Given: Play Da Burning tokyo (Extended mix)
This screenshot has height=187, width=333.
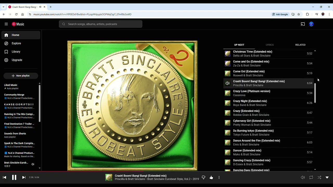Looking at the screenshot, I should 268,132.
